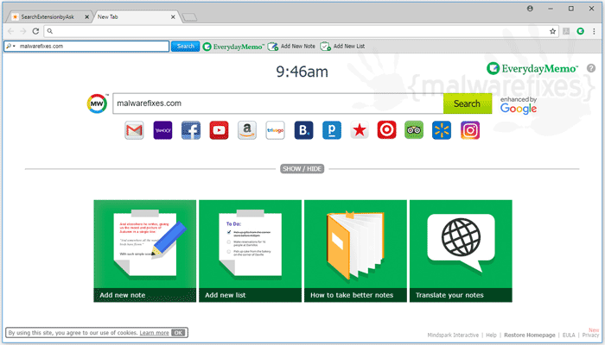Click the blue toolbar Search button
Viewport: 605px width, 345px height.
185,47
